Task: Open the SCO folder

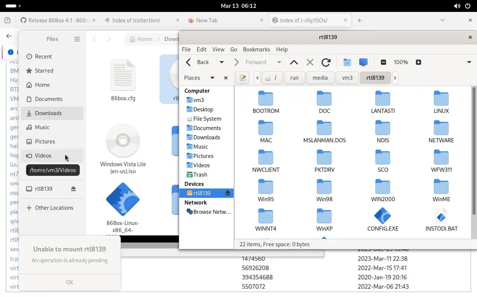Action: (x=383, y=161)
